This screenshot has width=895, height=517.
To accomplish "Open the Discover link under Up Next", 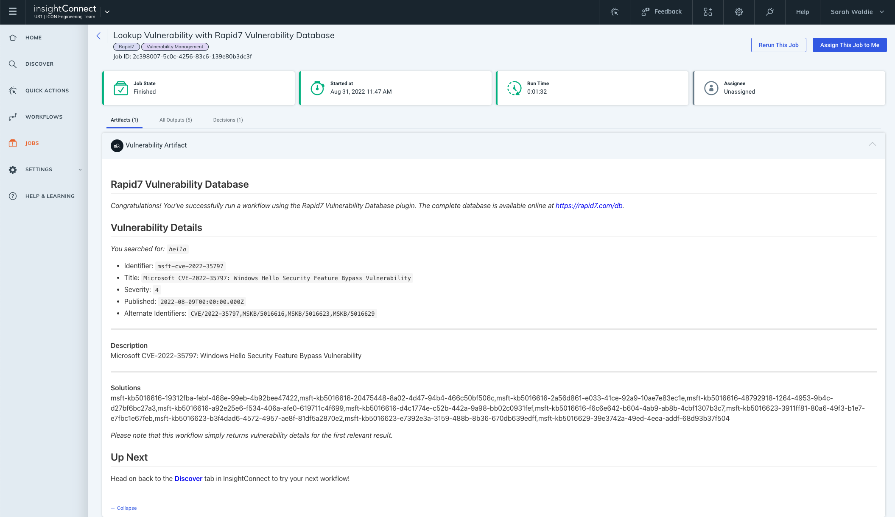I will point(188,478).
